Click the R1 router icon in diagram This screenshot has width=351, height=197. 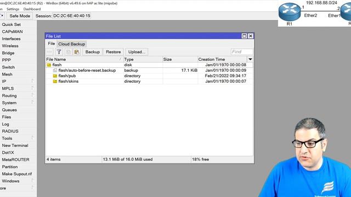tap(290, 12)
